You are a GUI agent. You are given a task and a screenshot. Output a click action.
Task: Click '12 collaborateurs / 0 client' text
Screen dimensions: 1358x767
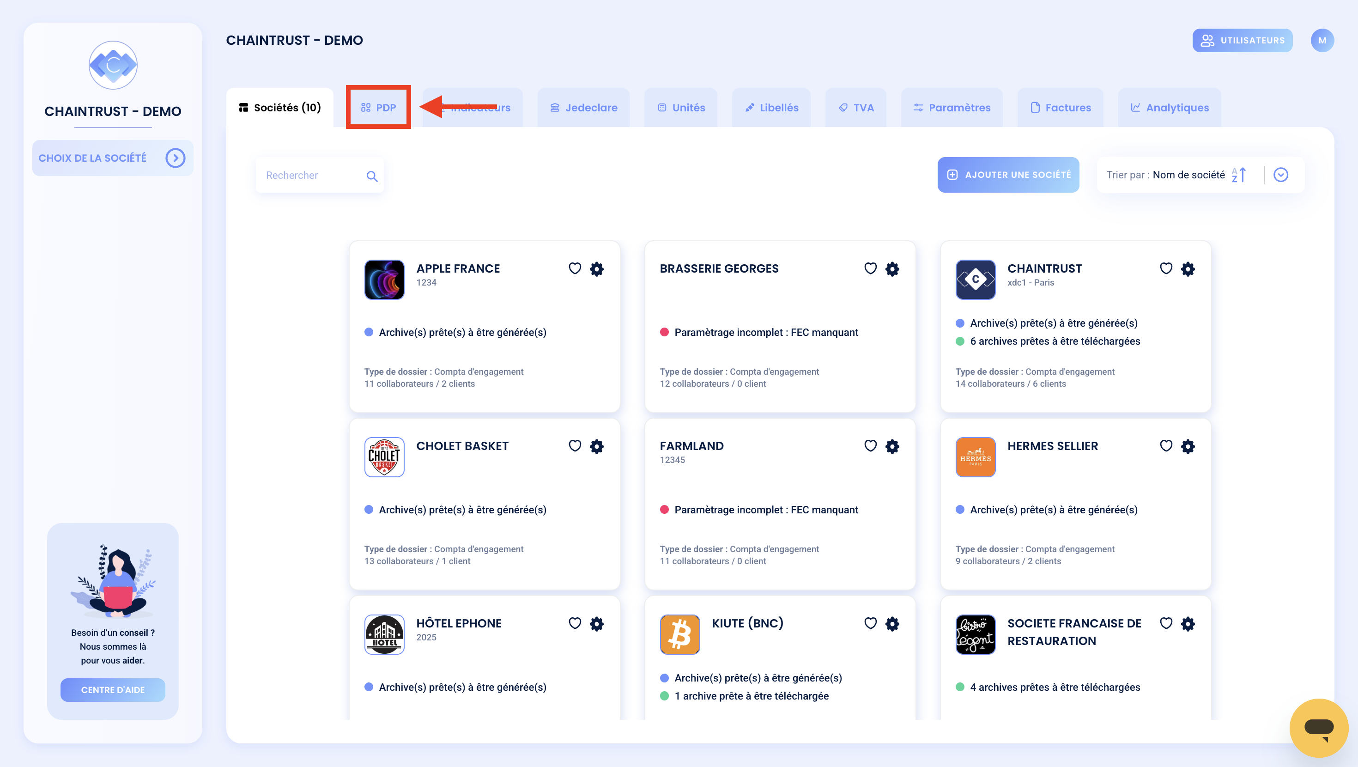pyautogui.click(x=713, y=383)
